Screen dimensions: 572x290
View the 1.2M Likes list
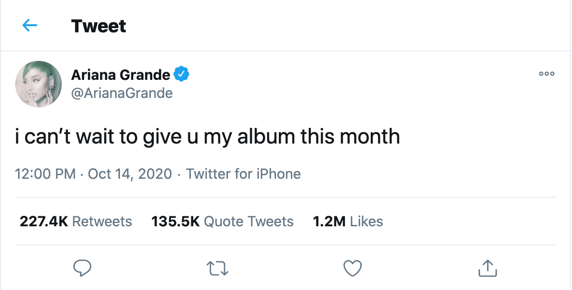[x=348, y=222]
